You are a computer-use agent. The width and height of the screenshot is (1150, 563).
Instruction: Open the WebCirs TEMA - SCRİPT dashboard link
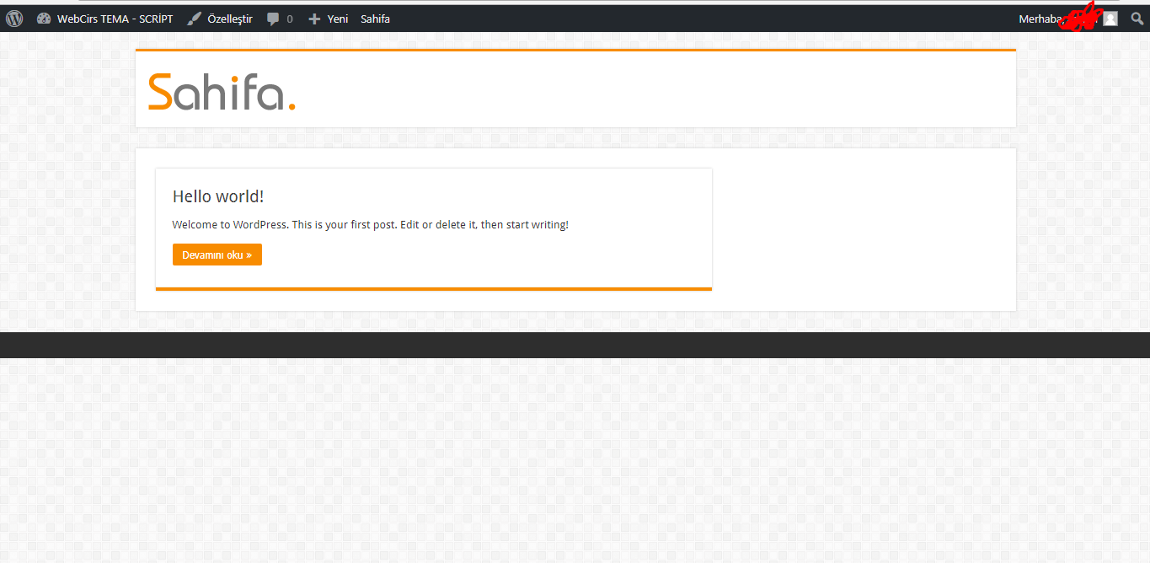pyautogui.click(x=105, y=19)
